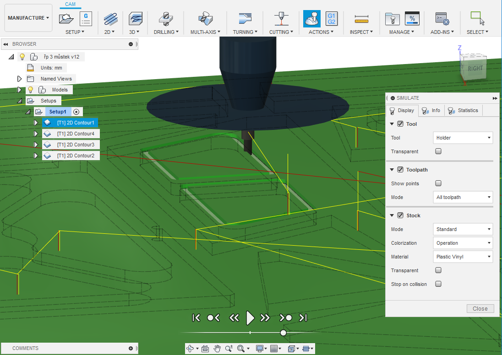The image size is (502, 355).
Task: Open the Tool dropdown set to Holder
Action: point(463,138)
